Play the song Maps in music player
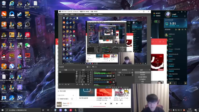Image resolution: width=199 pixels, height=112 pixels. [111, 104]
